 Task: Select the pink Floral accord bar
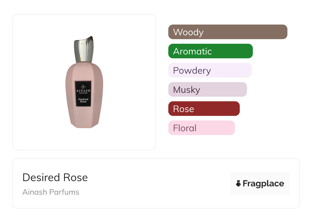coord(201,128)
